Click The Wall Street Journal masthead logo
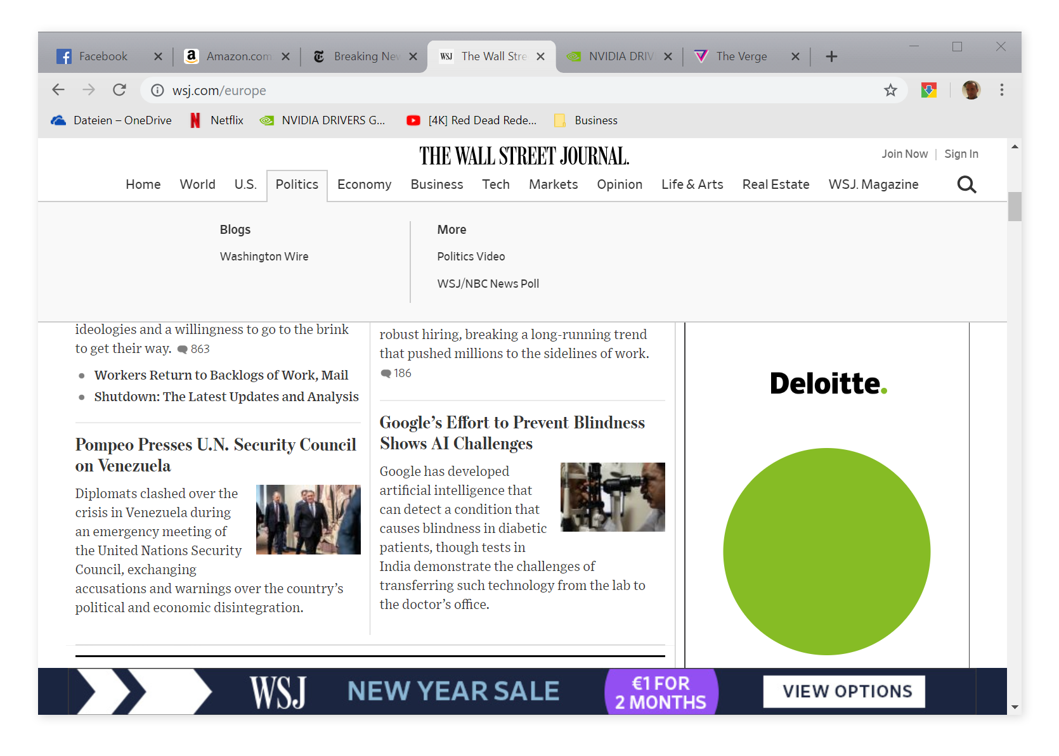The height and width of the screenshot is (756, 1059). [524, 156]
